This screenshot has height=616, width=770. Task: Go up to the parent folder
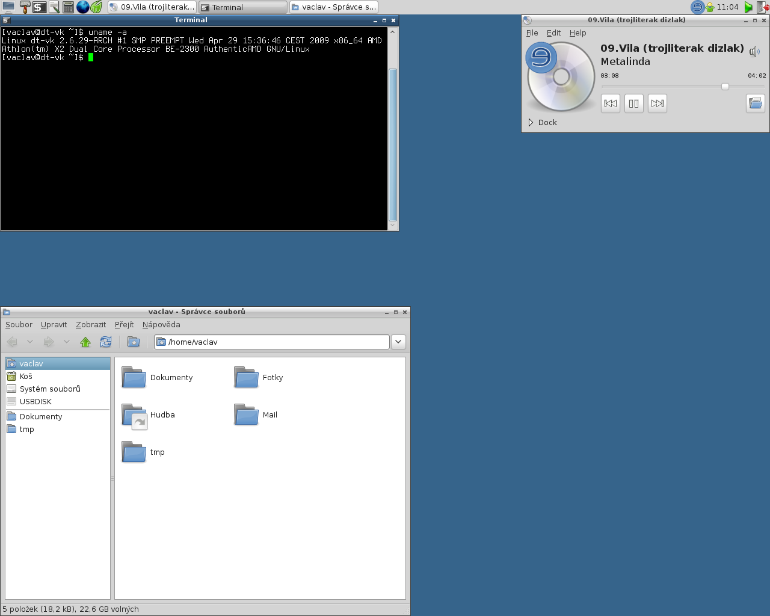tap(85, 342)
